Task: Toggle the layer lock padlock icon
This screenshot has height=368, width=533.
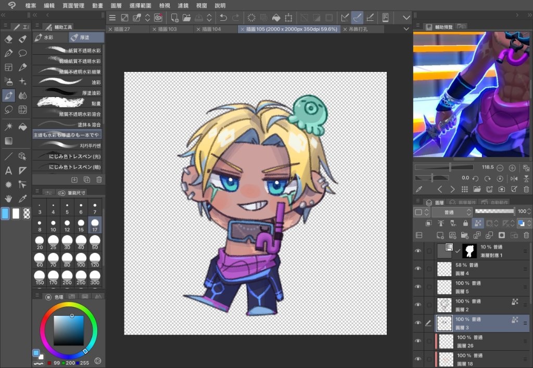Action: pos(465,223)
